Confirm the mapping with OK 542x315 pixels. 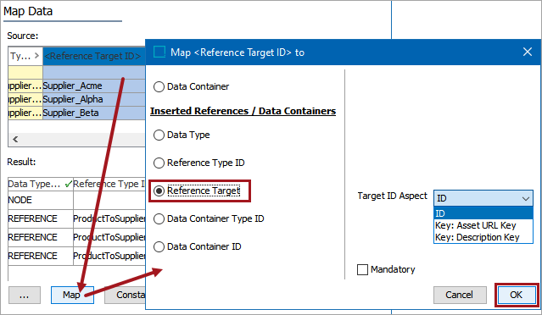[517, 295]
